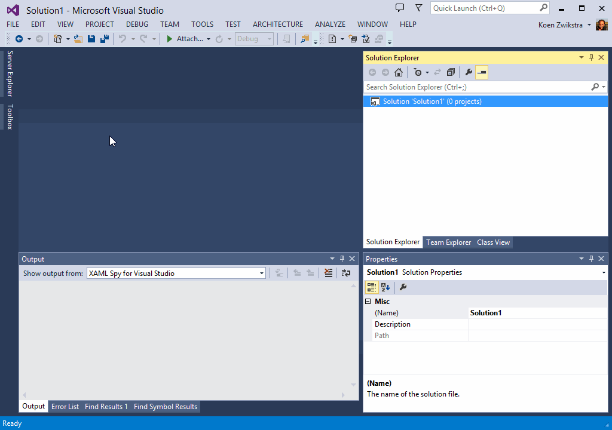Click the Save All toolbar icon

point(105,39)
